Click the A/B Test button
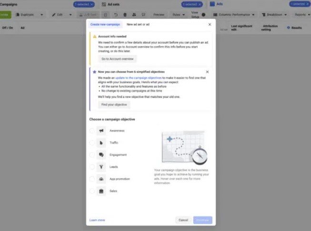 [x=88, y=15]
